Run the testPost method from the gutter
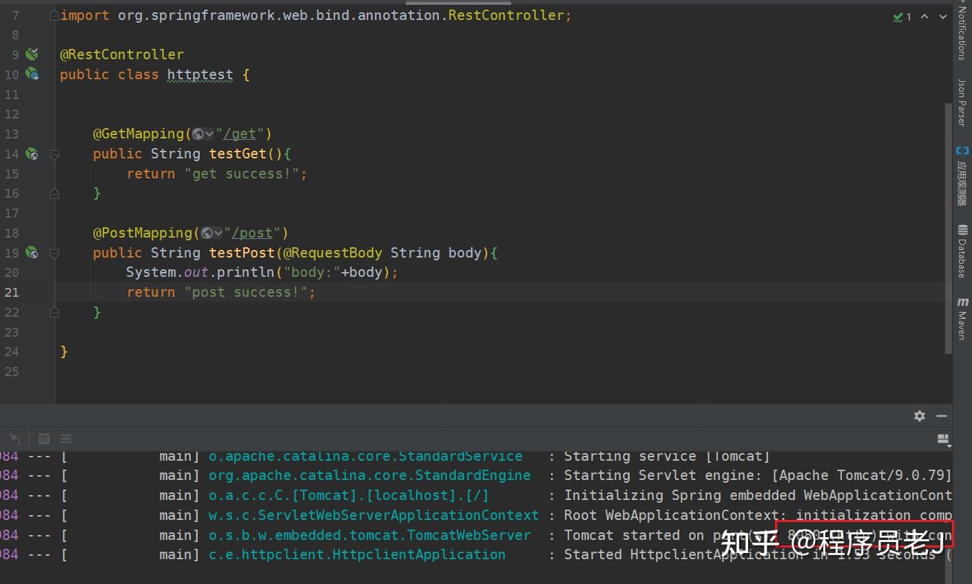 [x=32, y=253]
